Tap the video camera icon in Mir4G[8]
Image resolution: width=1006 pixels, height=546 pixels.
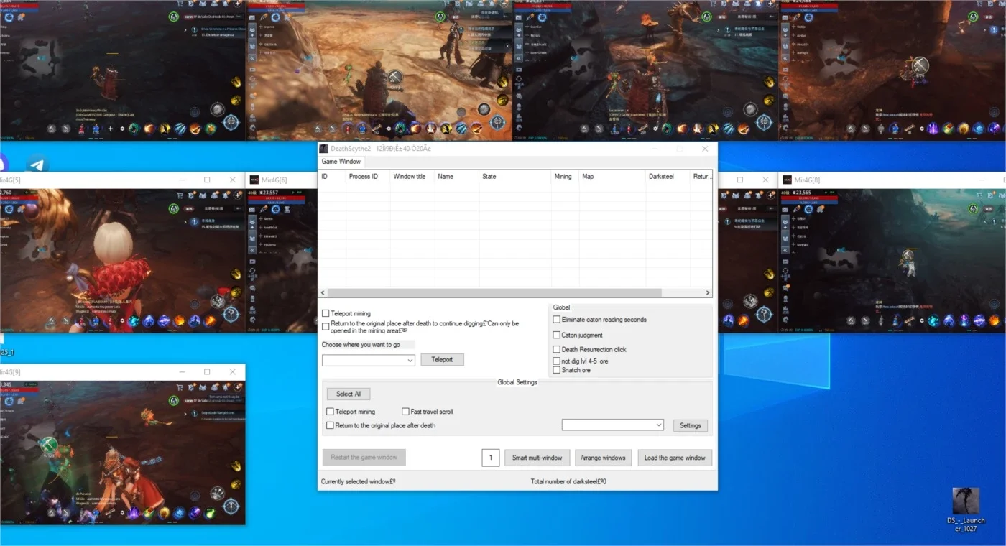785,262
